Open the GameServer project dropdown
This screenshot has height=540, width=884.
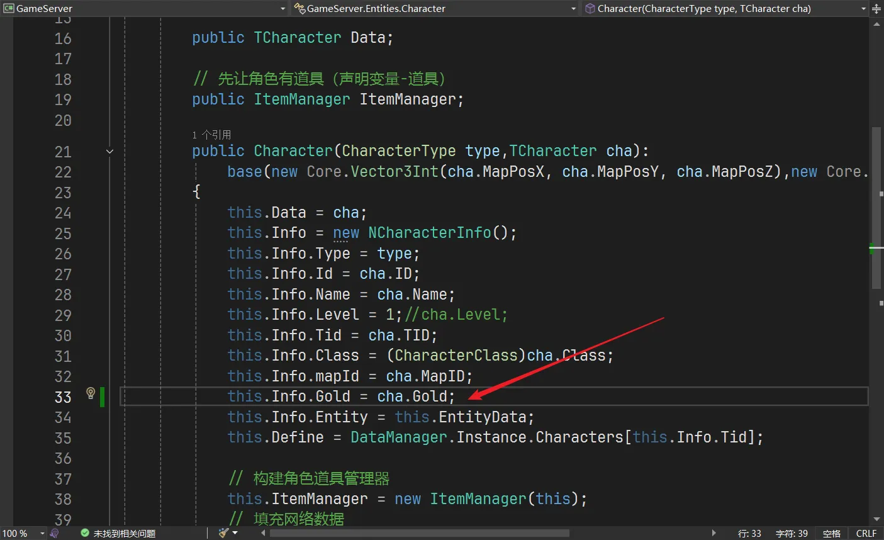click(283, 9)
